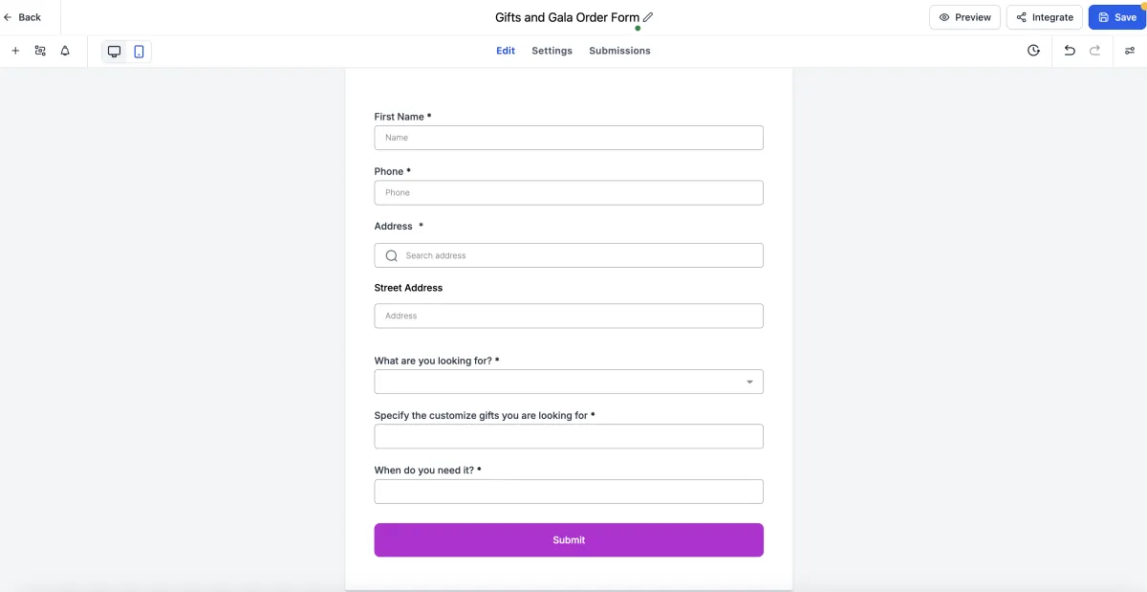Go Back to previous page
This screenshot has height=592, width=1147.
[x=23, y=17]
